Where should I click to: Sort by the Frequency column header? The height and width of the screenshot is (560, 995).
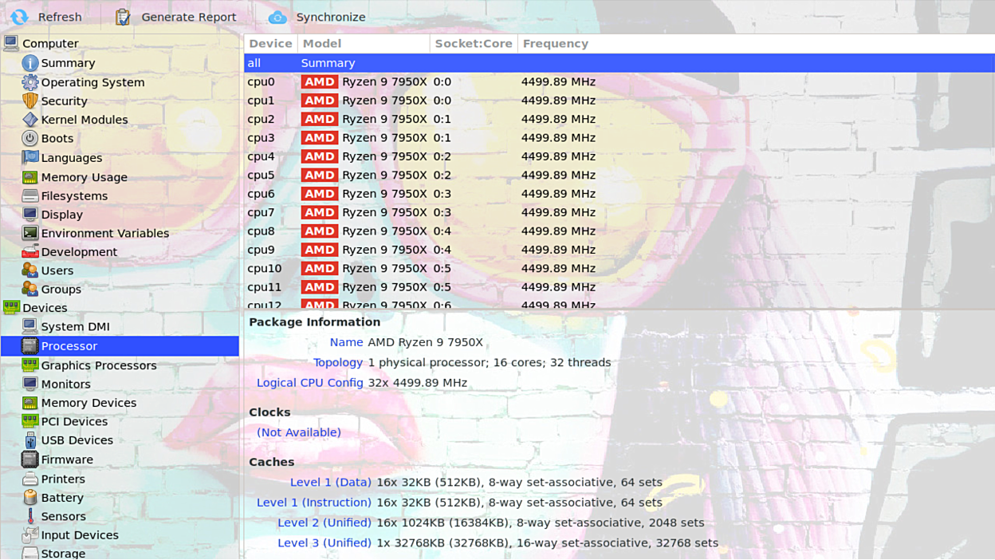pyautogui.click(x=555, y=44)
